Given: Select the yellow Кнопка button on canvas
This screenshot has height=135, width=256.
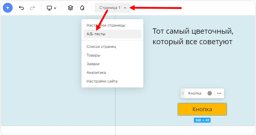Looking at the screenshot, I should click(202, 109).
